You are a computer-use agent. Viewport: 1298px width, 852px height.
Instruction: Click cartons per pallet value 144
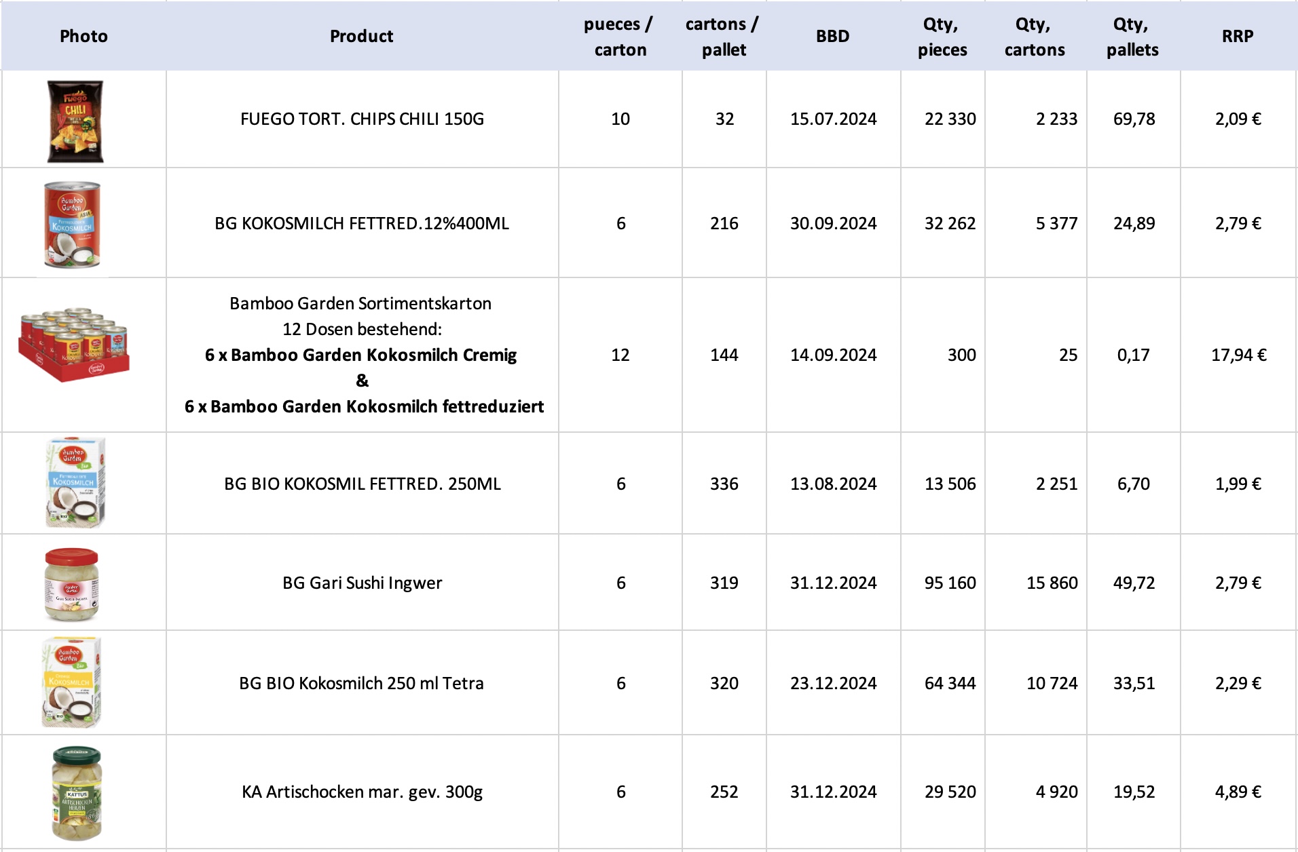(724, 355)
